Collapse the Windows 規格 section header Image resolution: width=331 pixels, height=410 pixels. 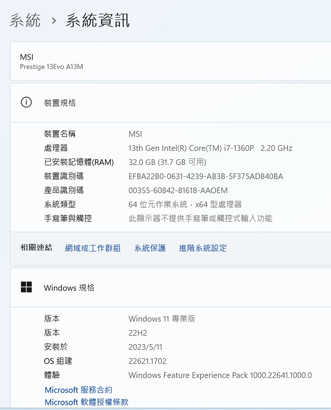coord(171,288)
